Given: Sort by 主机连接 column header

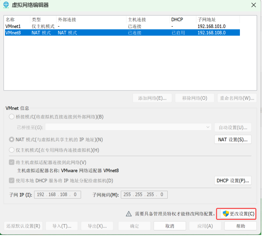Looking at the screenshot, I should click(148, 20).
